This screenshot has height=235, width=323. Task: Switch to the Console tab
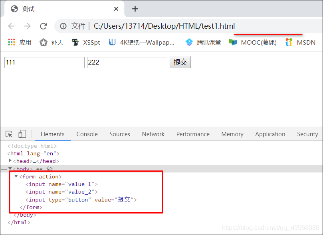[x=87, y=134]
